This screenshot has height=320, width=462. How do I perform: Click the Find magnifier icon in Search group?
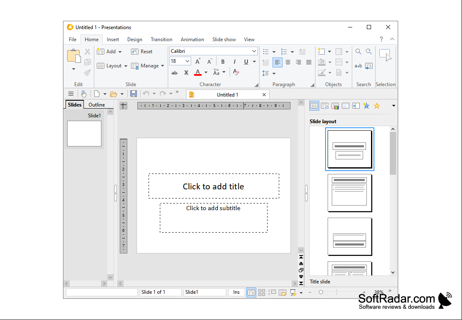pyautogui.click(x=358, y=52)
